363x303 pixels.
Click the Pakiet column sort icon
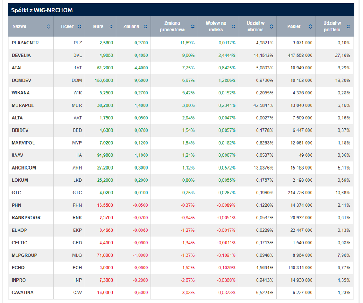click(310, 26)
